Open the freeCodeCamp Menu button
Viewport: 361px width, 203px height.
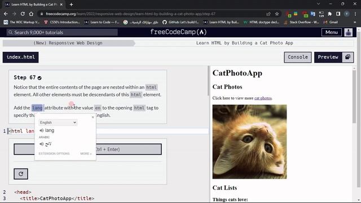click(332, 32)
